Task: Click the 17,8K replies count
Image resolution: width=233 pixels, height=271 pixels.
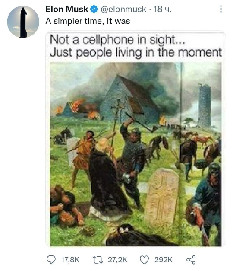Action: [70, 260]
